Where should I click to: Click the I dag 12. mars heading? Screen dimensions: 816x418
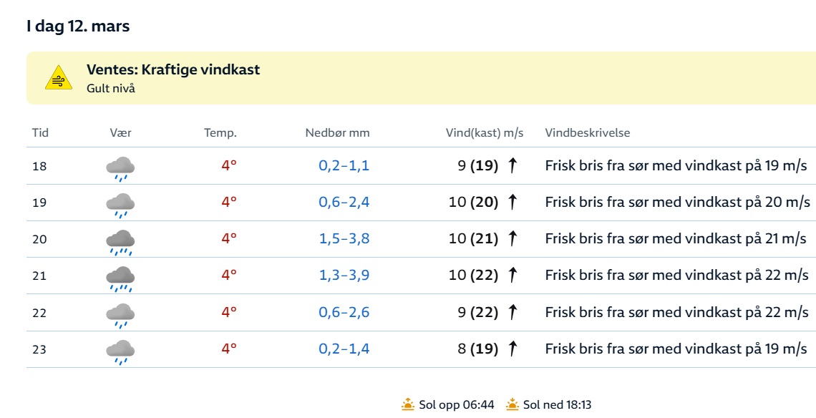point(77,26)
